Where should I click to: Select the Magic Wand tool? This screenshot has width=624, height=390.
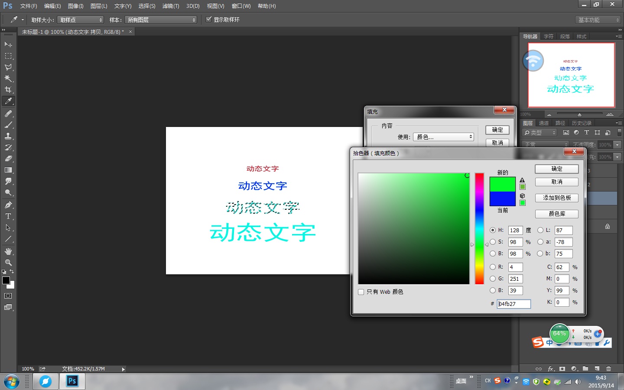point(8,78)
